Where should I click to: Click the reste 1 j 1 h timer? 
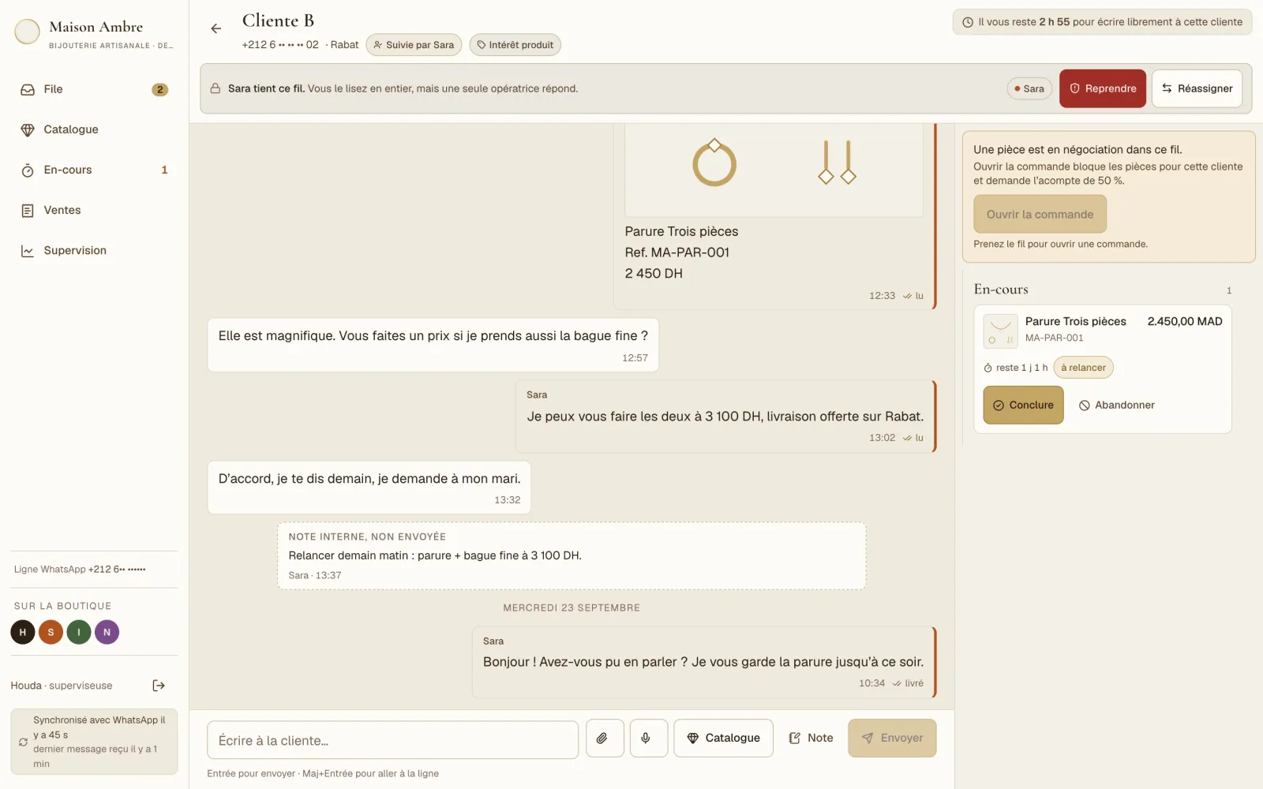point(1016,368)
